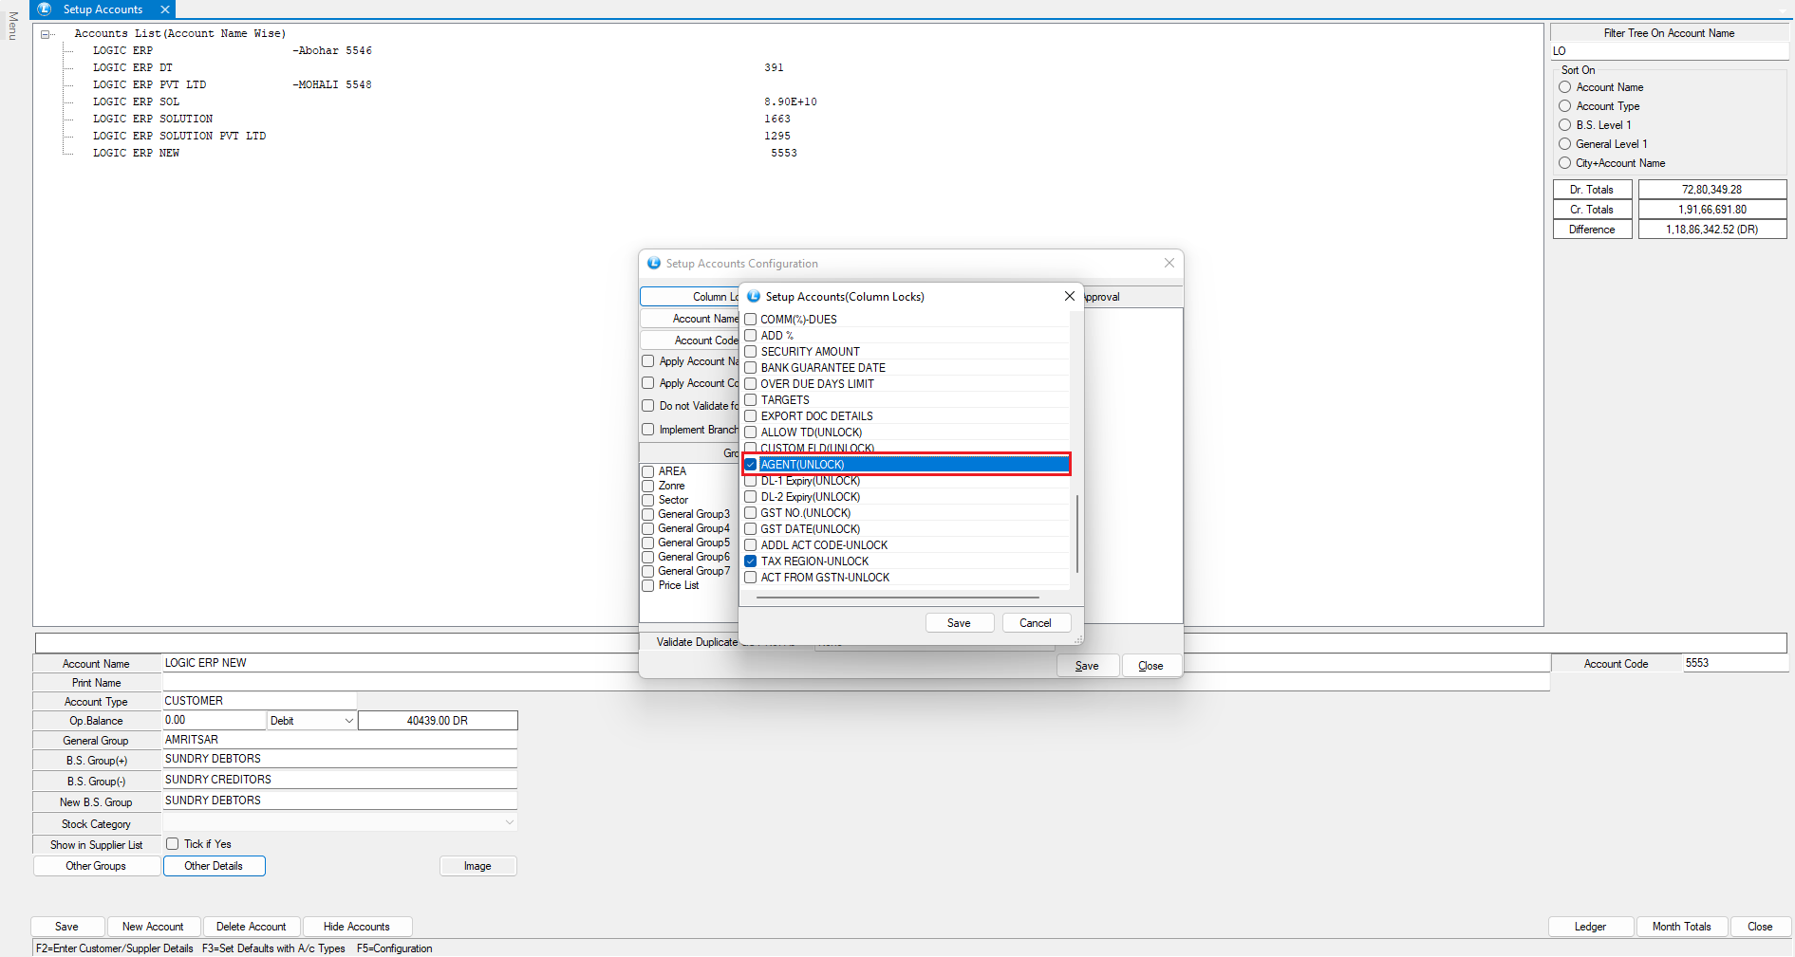
Task: Tick the Show in Supplier List checkbox
Action: (x=173, y=844)
